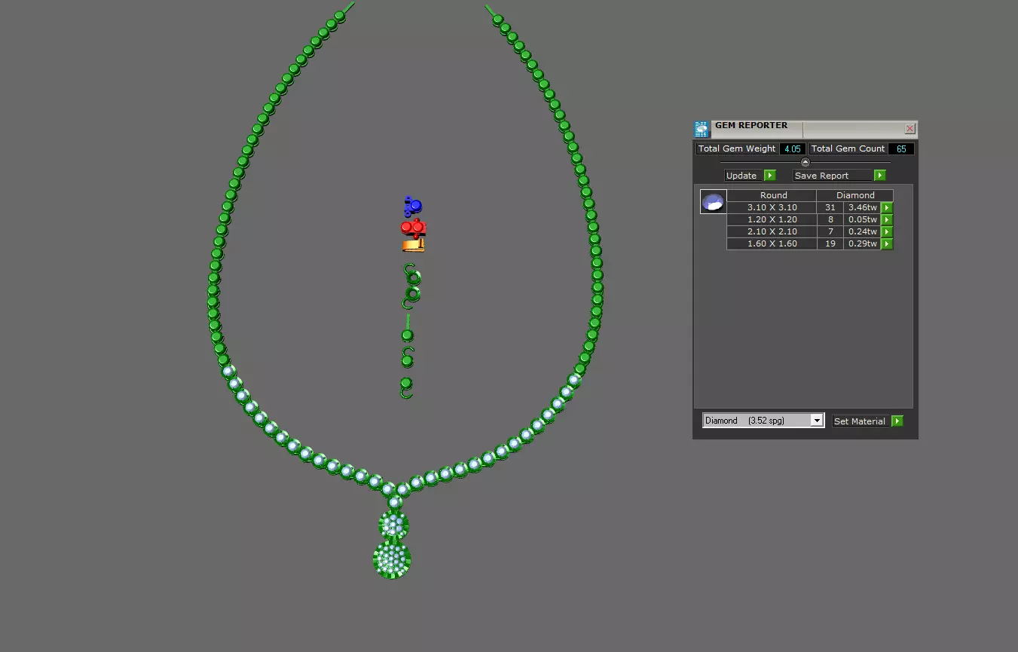
Task: Click the Set Material button label
Action: [860, 421]
